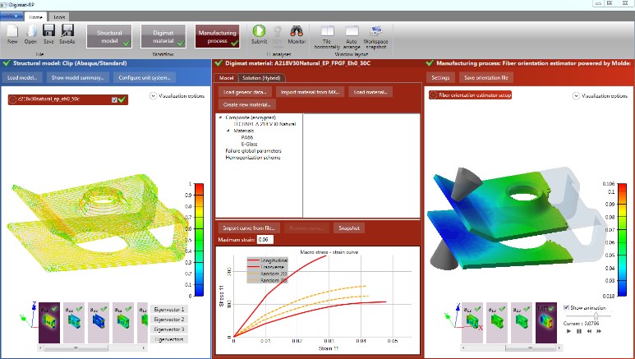Click the Open file icon
635x359 pixels.
coord(30,30)
